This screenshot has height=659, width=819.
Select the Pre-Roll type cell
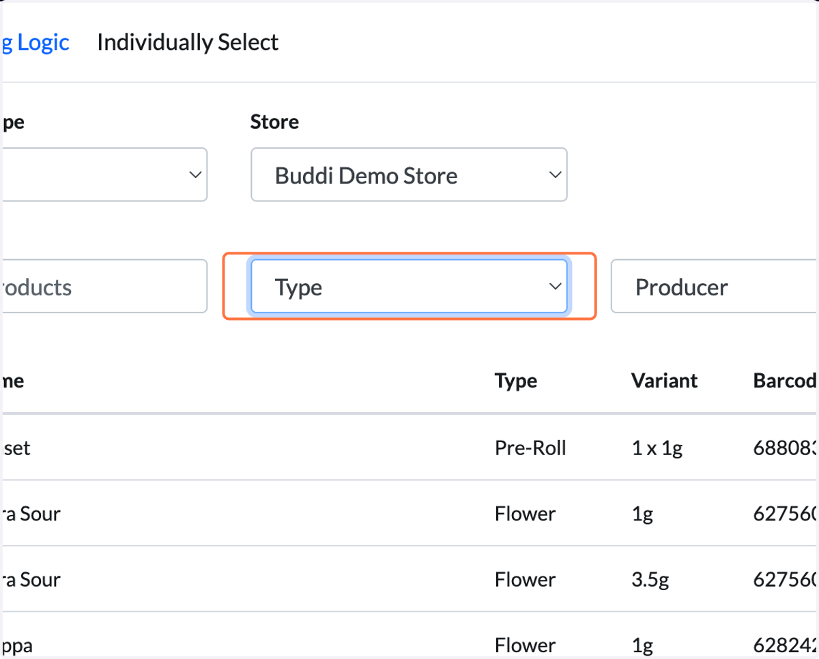[x=530, y=448]
